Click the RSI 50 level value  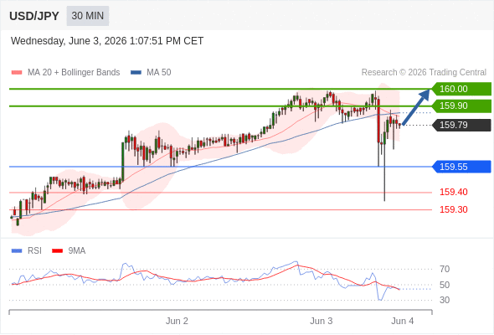pos(445,285)
